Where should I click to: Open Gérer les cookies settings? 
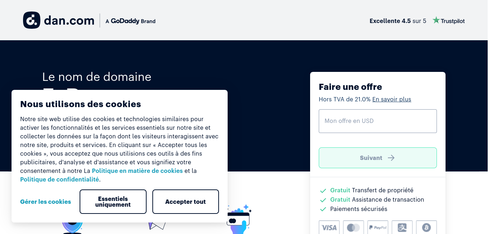click(x=45, y=202)
